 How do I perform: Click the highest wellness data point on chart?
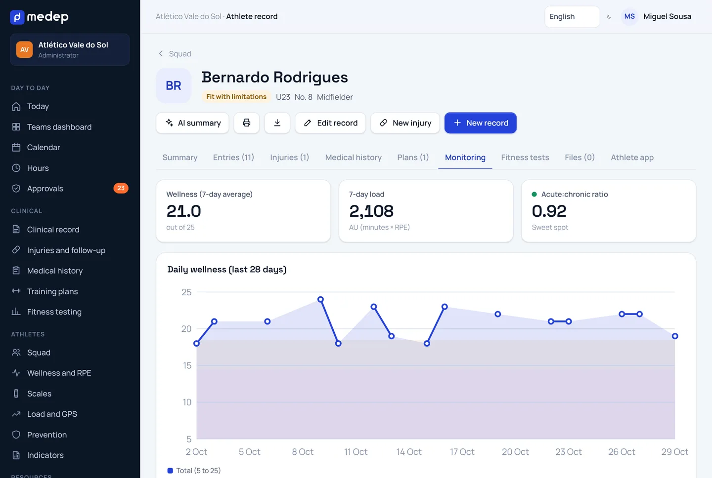pos(320,299)
